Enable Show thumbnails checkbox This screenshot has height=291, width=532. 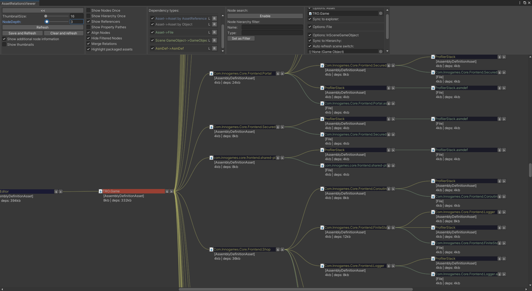point(4,44)
